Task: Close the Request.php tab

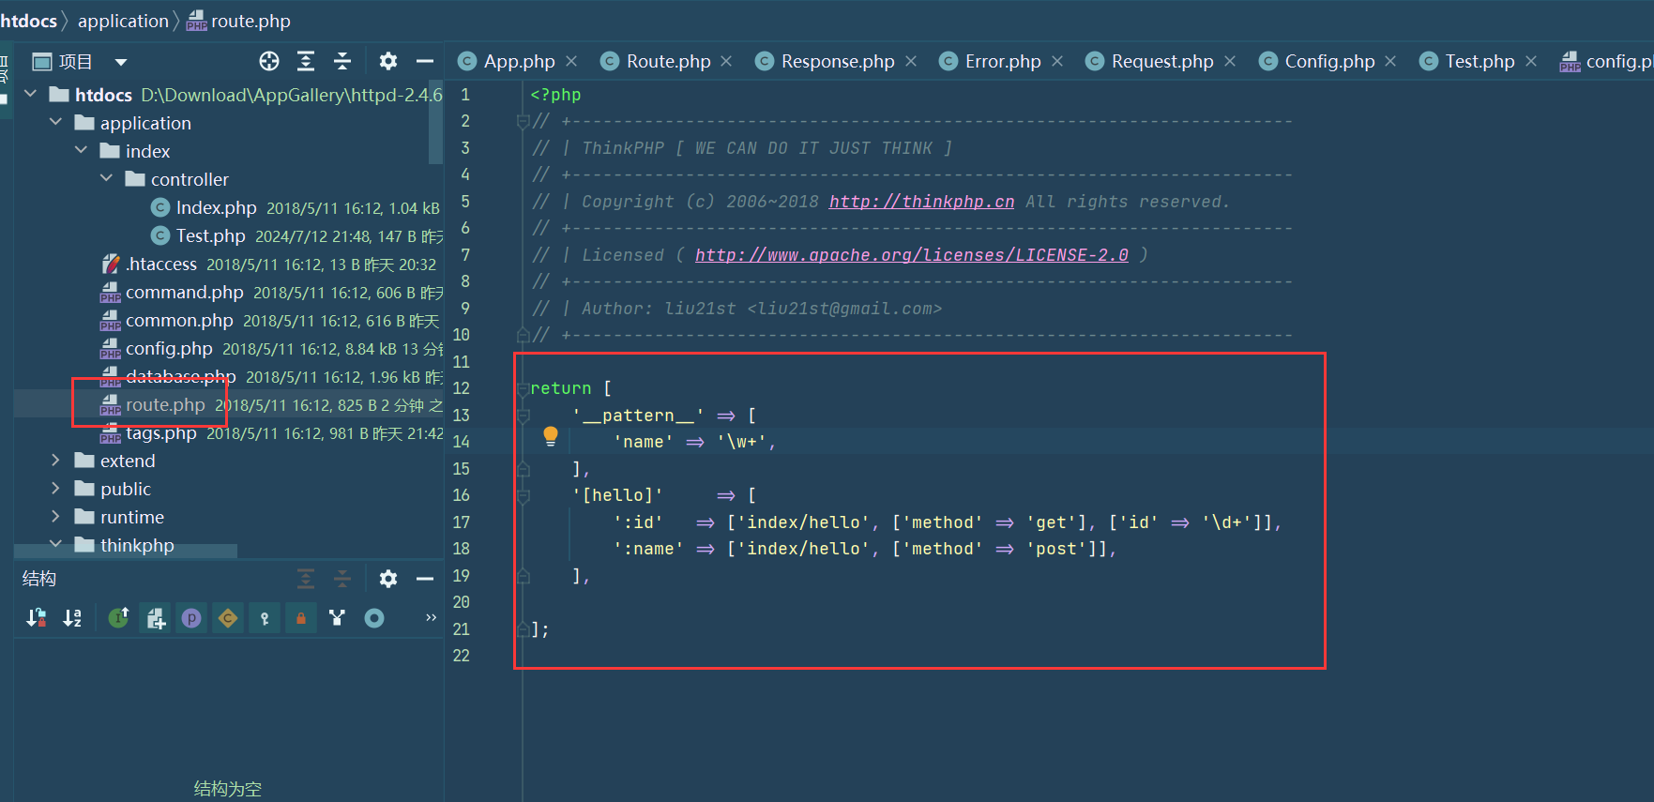Action: (1230, 61)
